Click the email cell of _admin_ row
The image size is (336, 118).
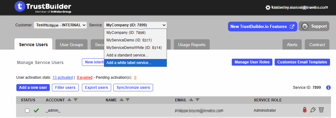tap(199, 110)
